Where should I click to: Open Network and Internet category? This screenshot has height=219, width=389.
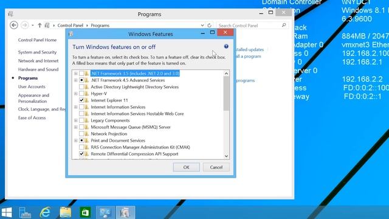pyautogui.click(x=38, y=61)
